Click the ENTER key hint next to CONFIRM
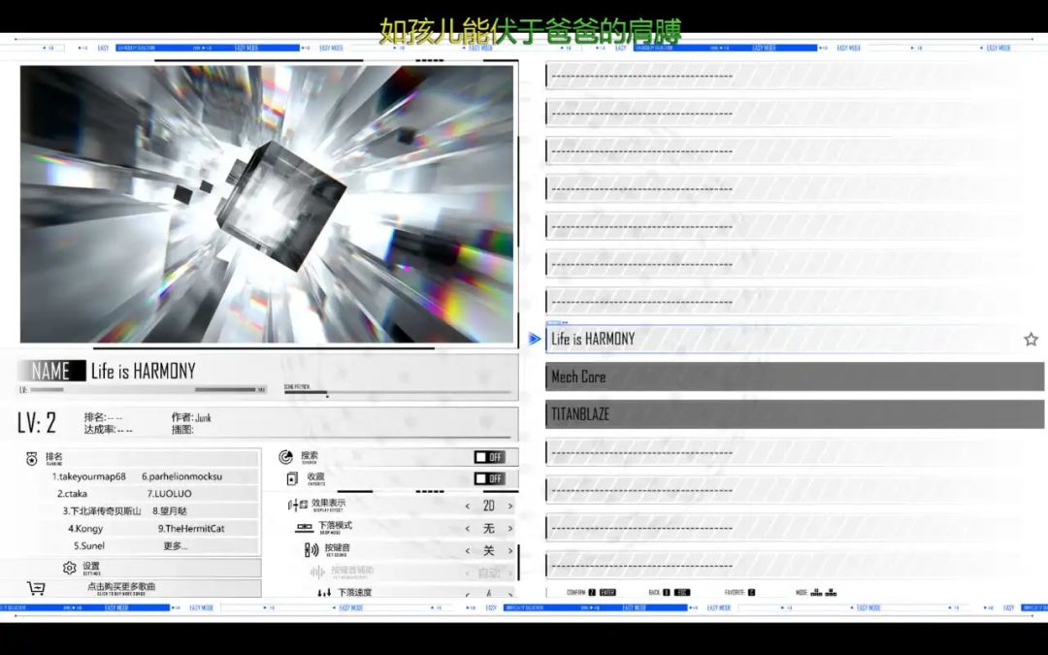The height and width of the screenshot is (655, 1048). 607,592
